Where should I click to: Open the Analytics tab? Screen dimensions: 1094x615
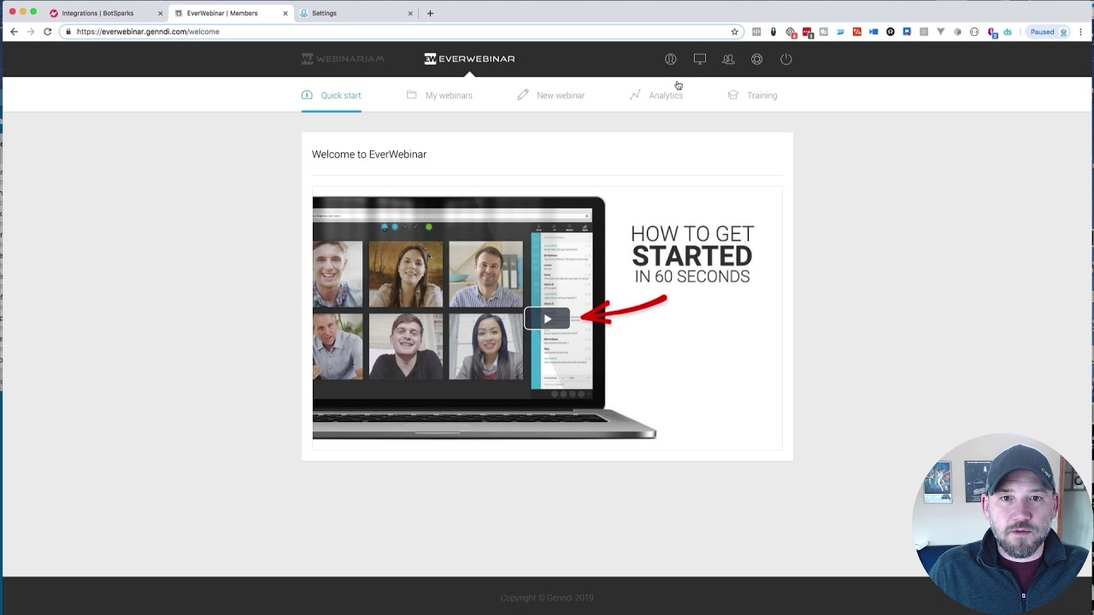(656, 96)
